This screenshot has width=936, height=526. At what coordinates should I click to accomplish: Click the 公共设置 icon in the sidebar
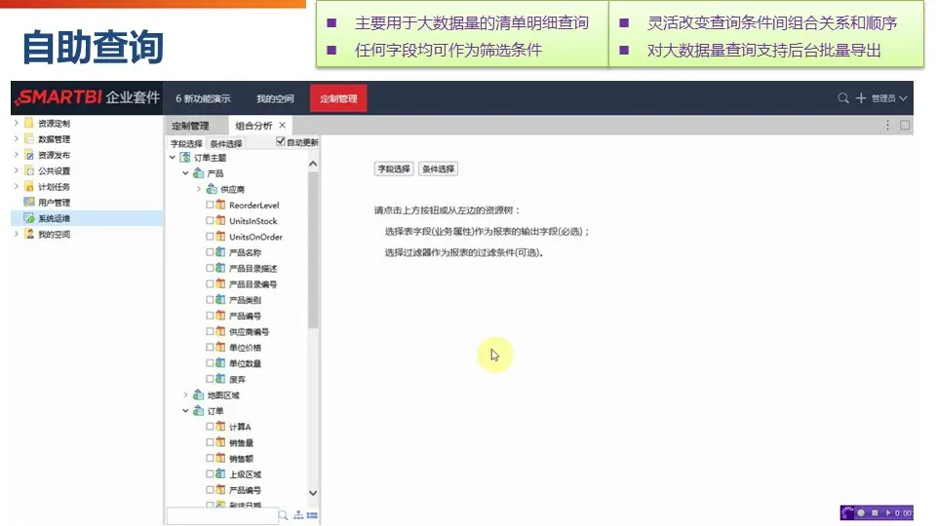(28, 170)
